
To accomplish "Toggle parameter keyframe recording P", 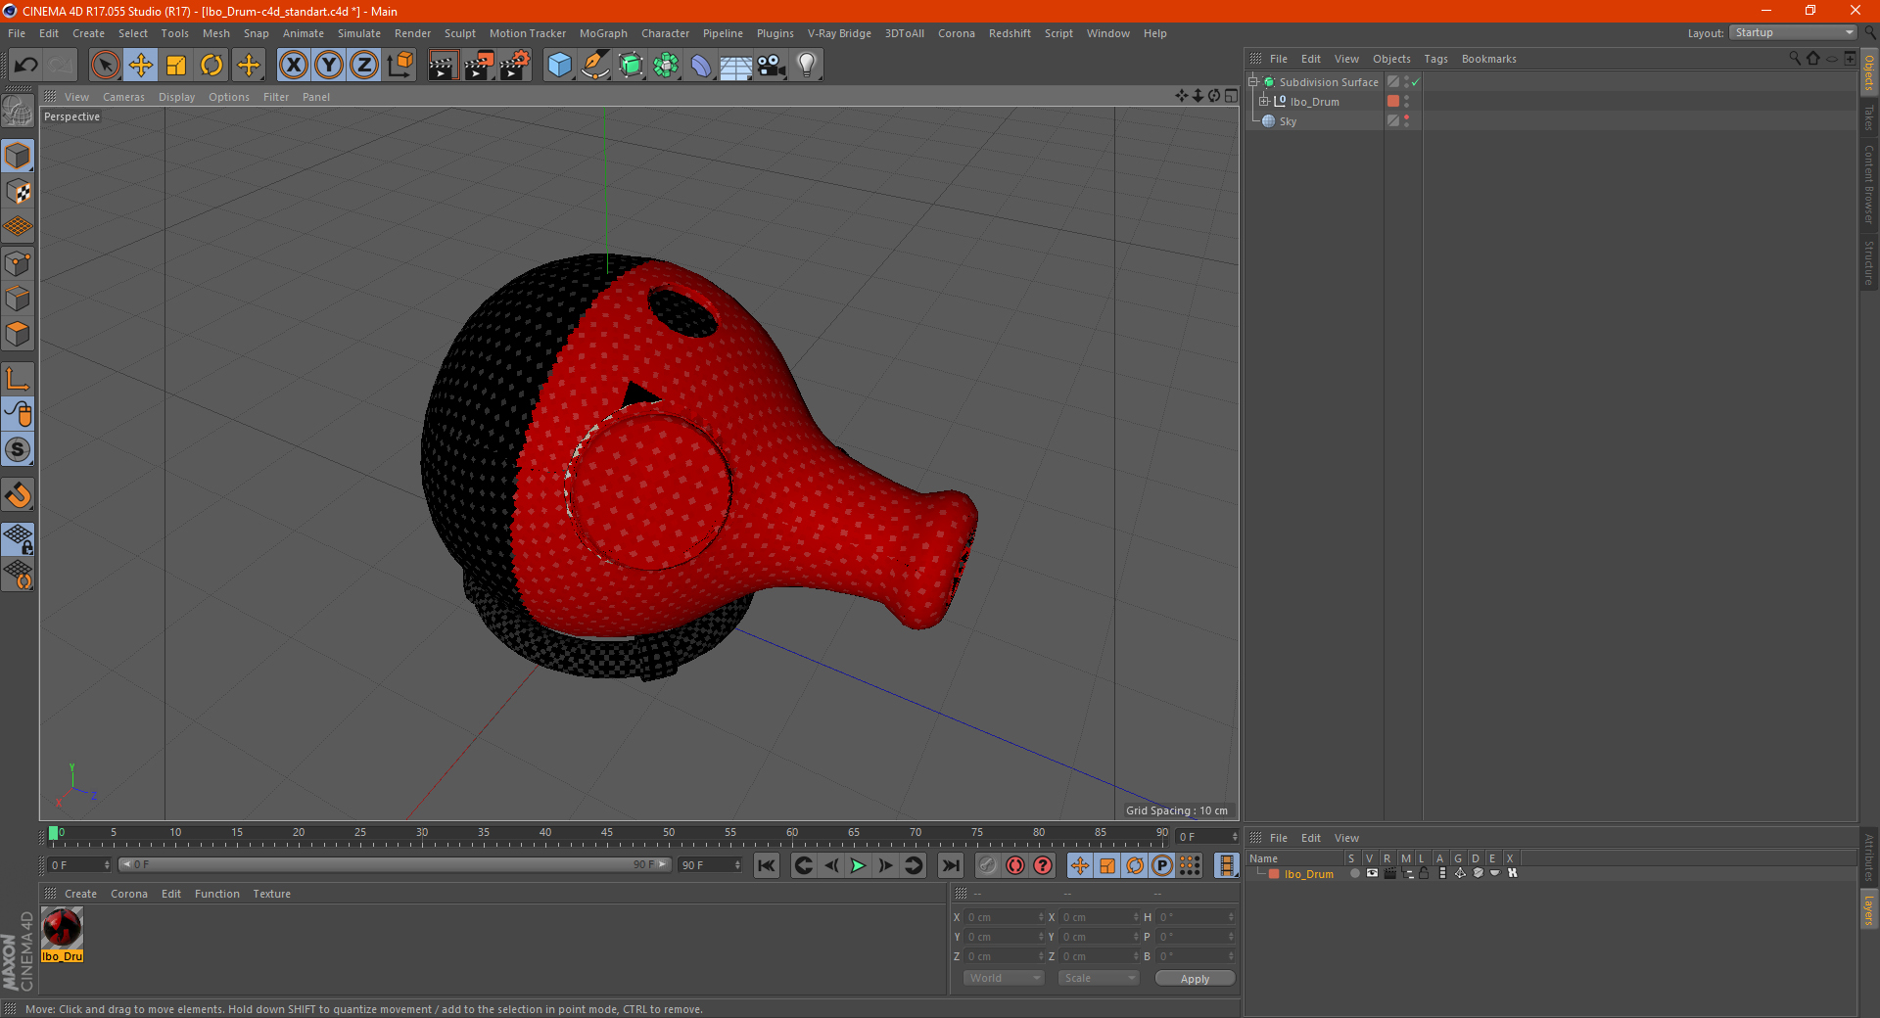I will click(1162, 865).
